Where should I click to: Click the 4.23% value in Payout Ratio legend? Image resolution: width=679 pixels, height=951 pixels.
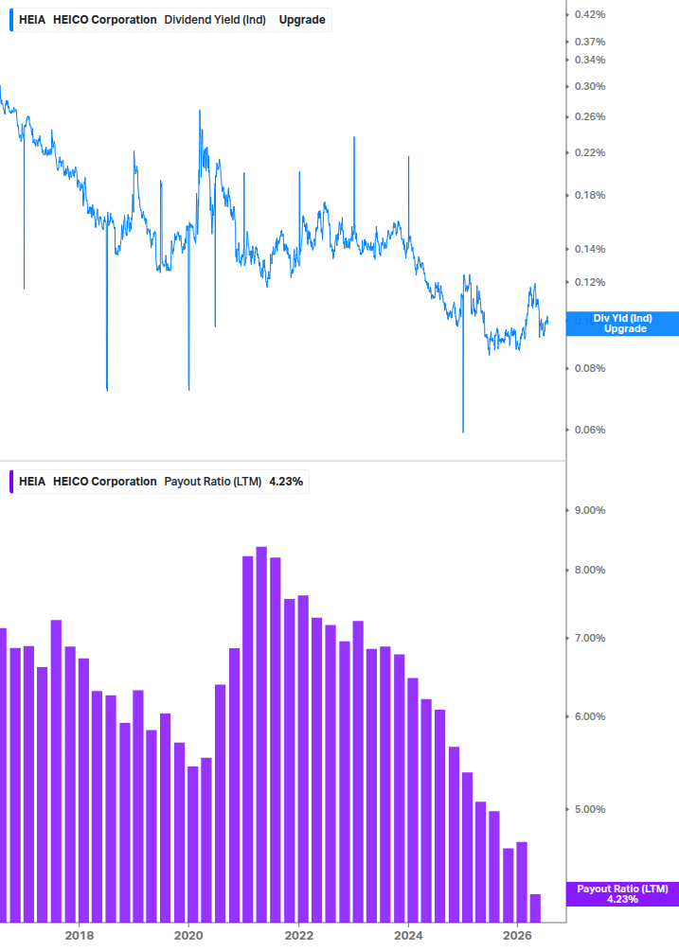[x=286, y=482]
